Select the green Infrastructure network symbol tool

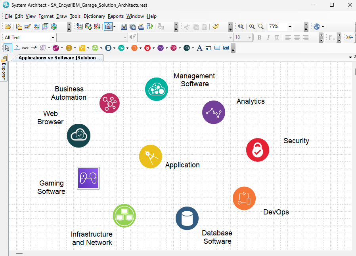click(x=95, y=48)
